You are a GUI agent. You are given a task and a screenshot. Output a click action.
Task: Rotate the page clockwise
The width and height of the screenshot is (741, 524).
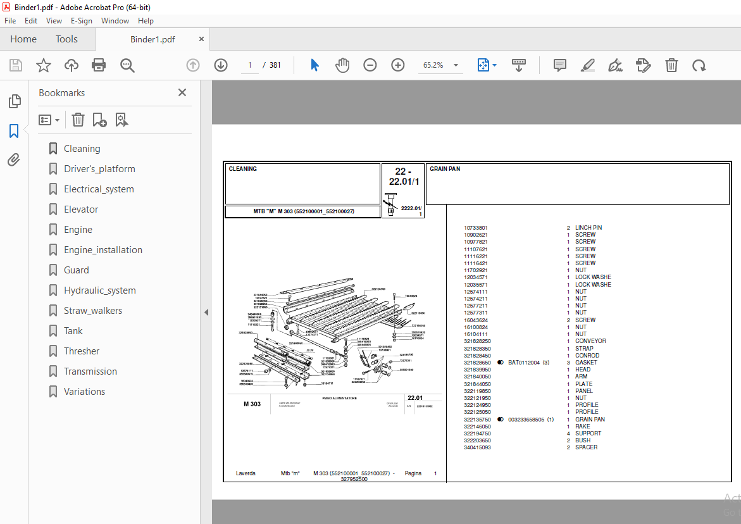pos(699,65)
